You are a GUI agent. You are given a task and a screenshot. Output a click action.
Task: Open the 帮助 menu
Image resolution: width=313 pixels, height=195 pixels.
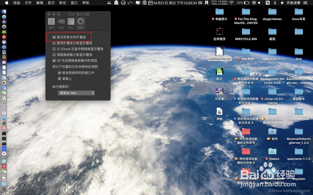pyautogui.click(x=86, y=3)
